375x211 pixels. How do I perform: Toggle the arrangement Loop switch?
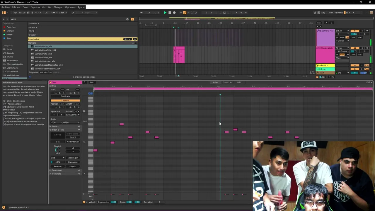(224, 13)
